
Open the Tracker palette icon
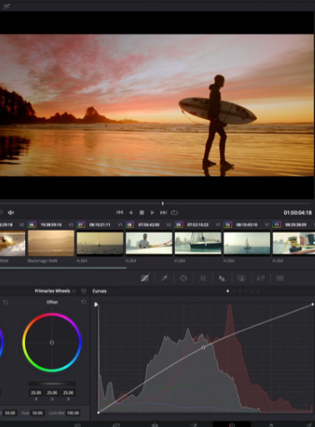click(202, 278)
